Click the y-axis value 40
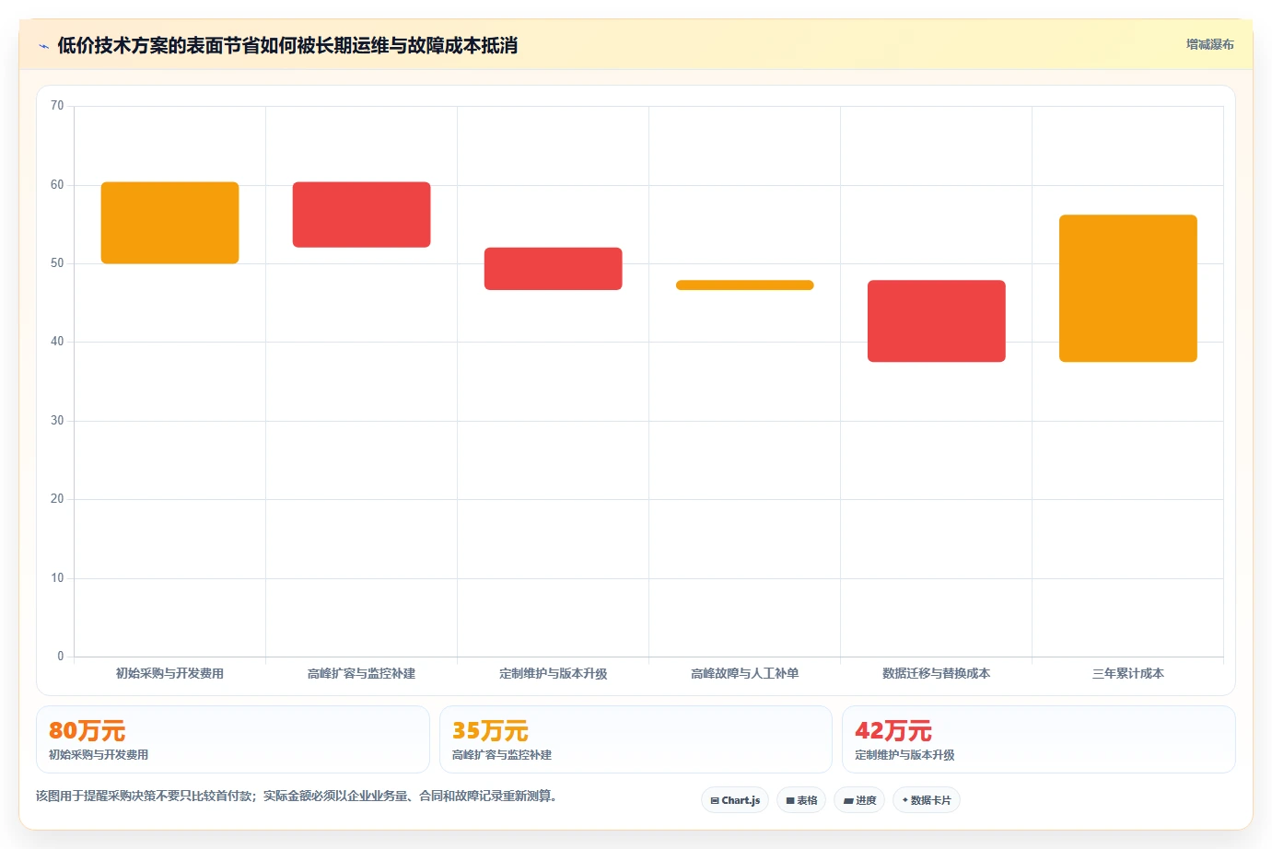The image size is (1272, 849). (x=57, y=342)
